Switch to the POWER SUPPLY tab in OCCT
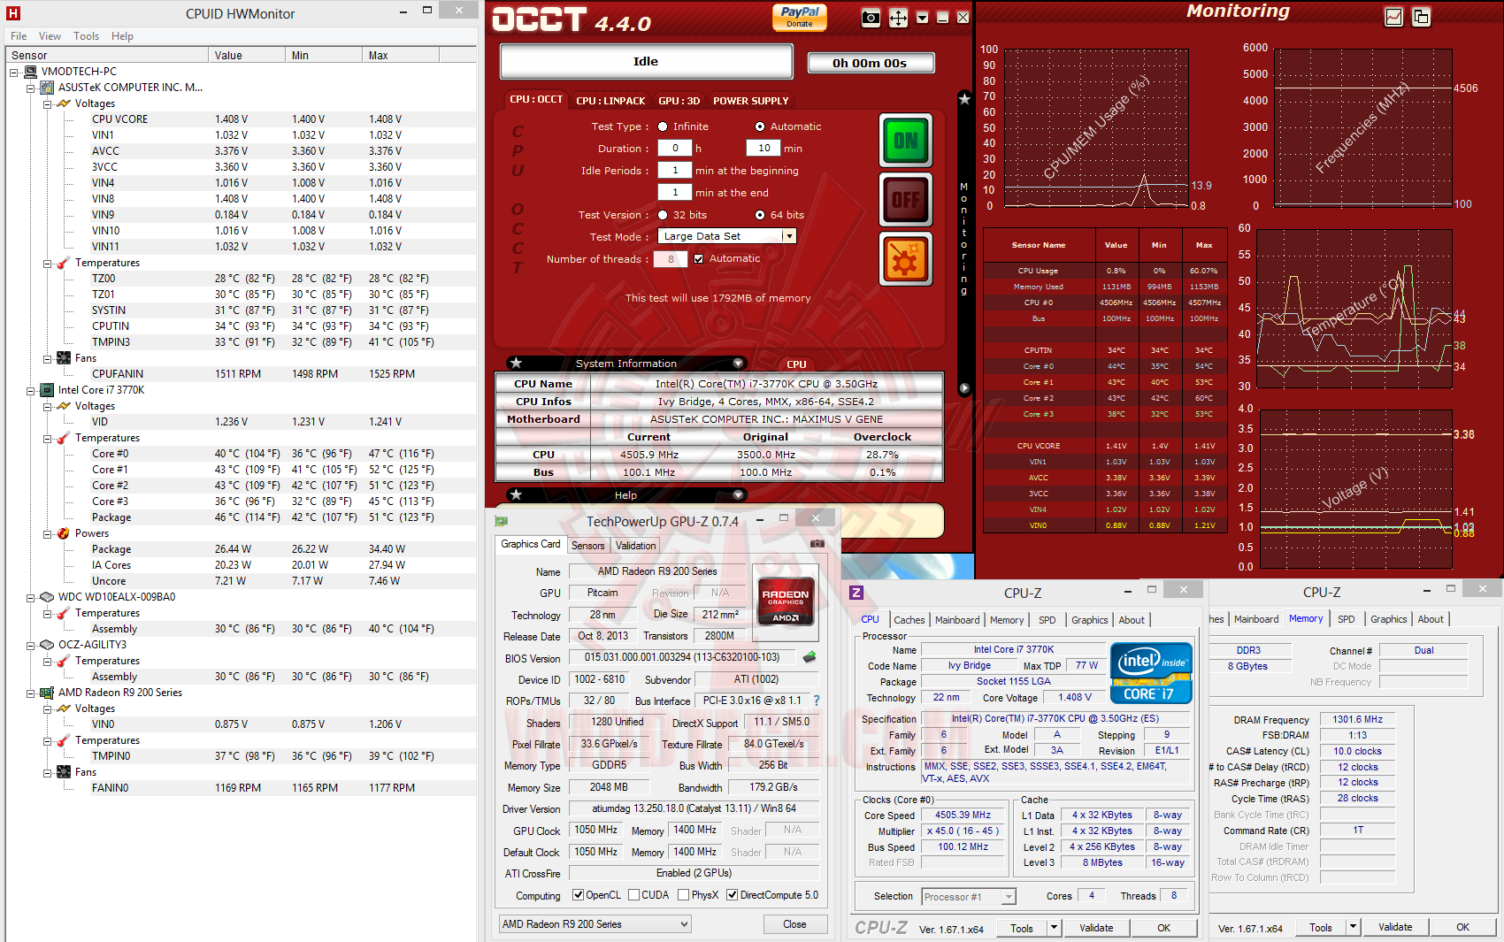The width and height of the screenshot is (1504, 942). (751, 101)
